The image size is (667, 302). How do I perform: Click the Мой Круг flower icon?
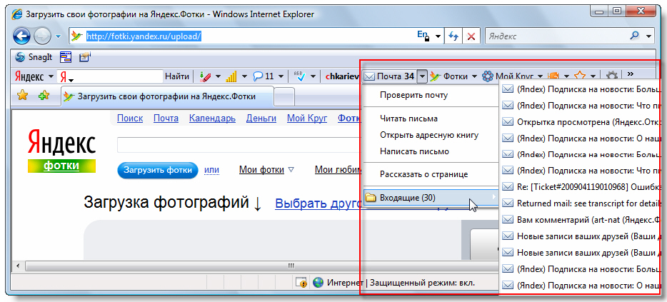tap(488, 76)
